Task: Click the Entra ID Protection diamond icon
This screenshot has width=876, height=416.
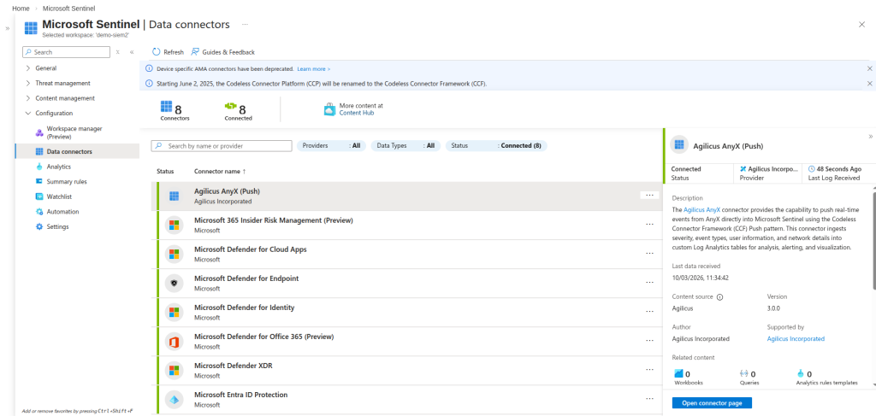Action: 175,399
